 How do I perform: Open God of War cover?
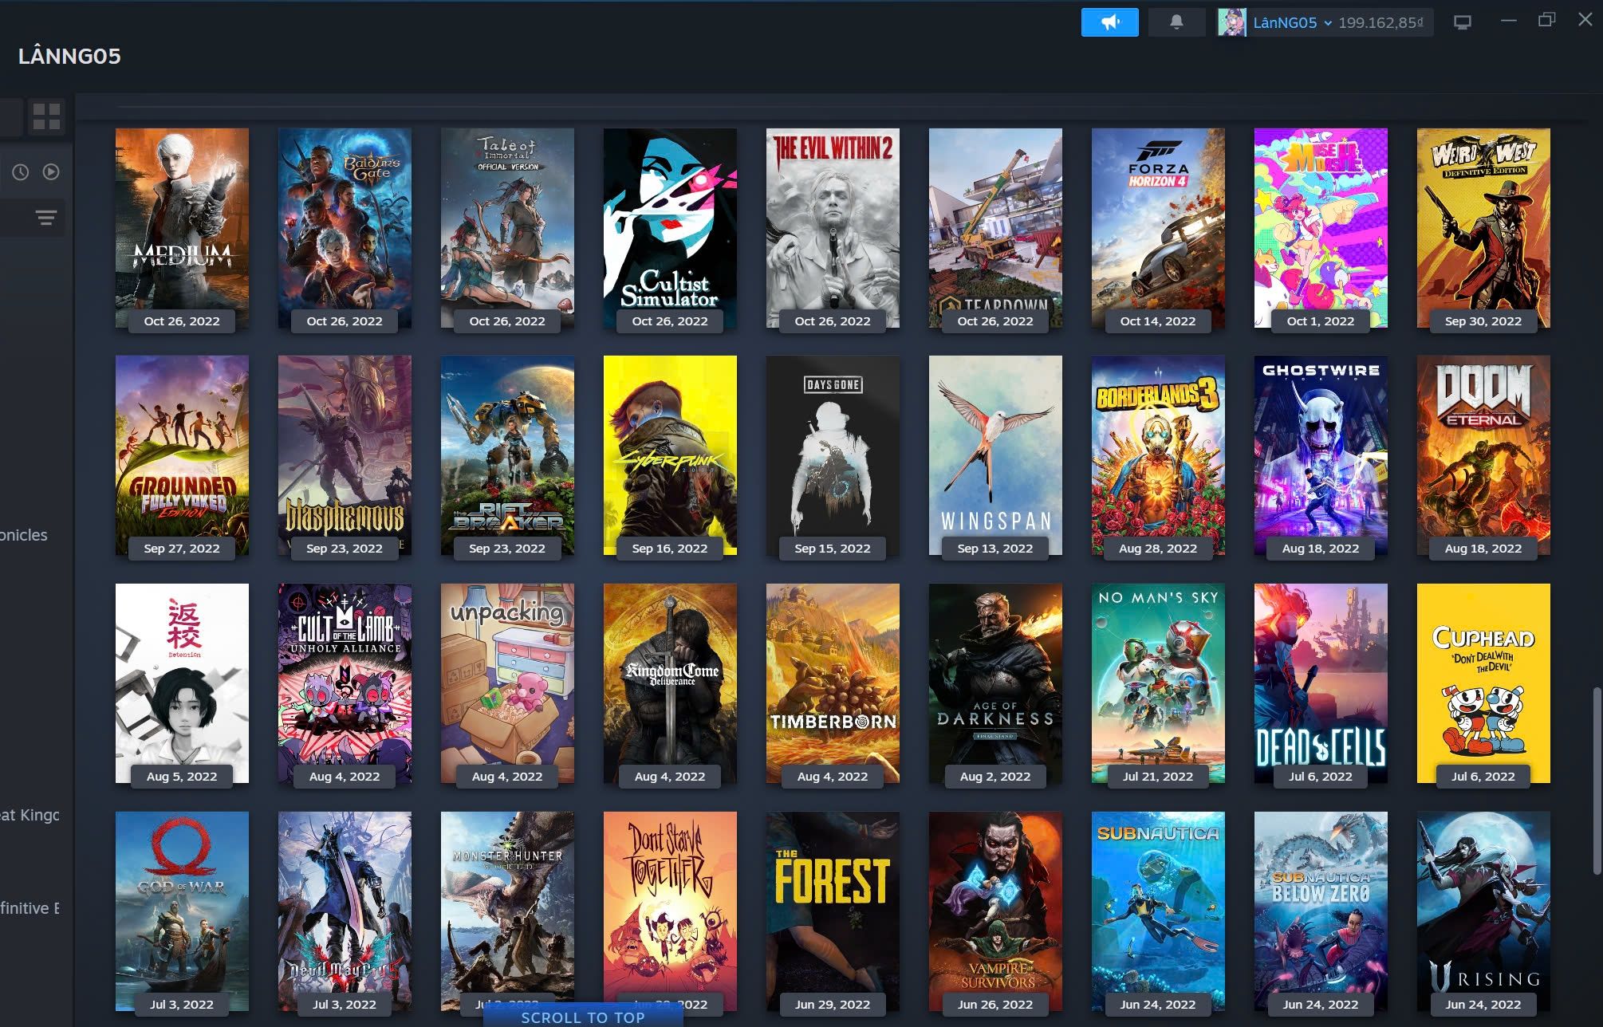(182, 911)
